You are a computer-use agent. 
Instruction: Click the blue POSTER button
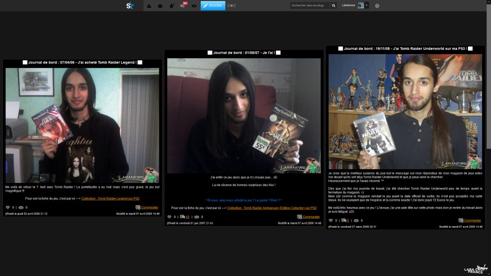(x=213, y=6)
